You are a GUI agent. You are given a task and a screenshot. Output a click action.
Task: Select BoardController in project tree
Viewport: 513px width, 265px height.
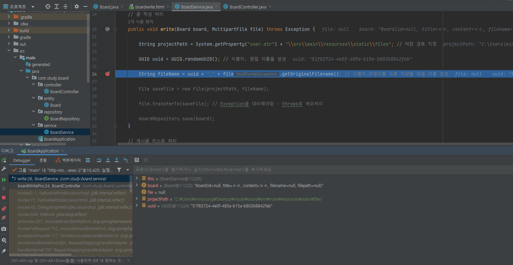pyautogui.click(x=64, y=91)
